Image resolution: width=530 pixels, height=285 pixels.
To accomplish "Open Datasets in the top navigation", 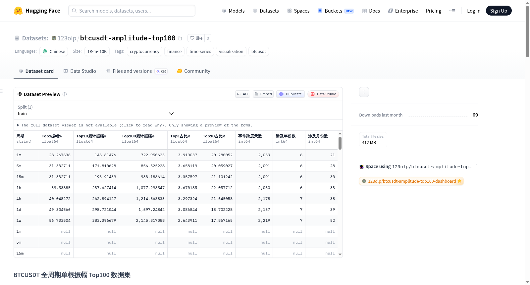I will (x=266, y=11).
